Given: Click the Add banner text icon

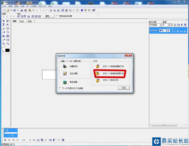Looking at the screenshot, I should 54,140.
